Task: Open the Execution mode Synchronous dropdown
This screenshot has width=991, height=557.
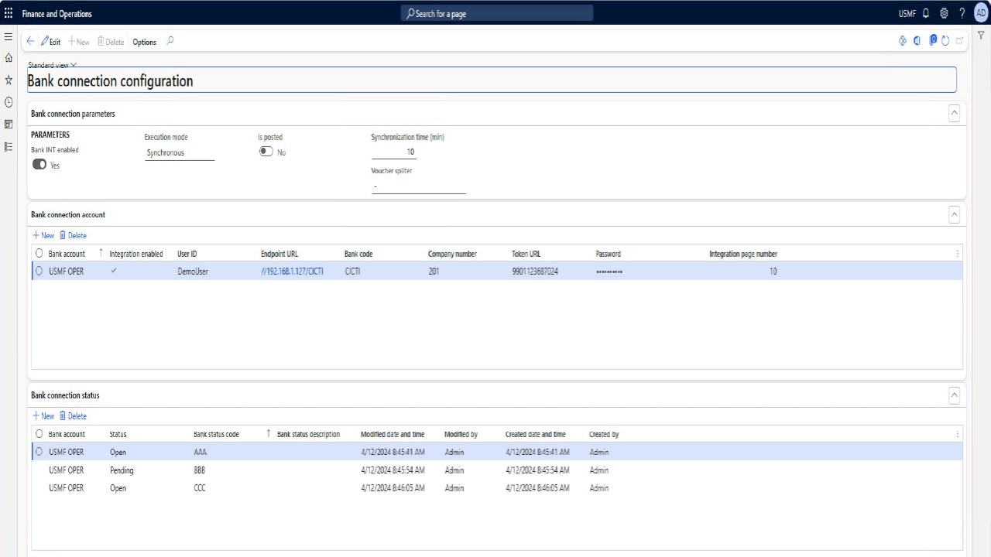Action: click(x=180, y=152)
